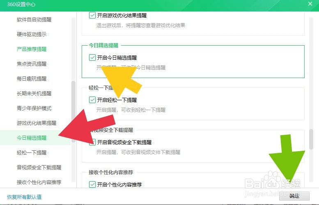Open 轻松一下提醒 sidebar item

[32, 152]
